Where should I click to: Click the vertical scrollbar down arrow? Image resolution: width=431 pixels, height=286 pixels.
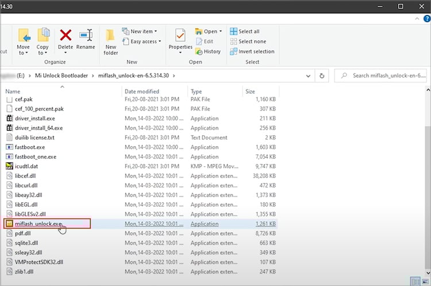pyautogui.click(x=428, y=273)
